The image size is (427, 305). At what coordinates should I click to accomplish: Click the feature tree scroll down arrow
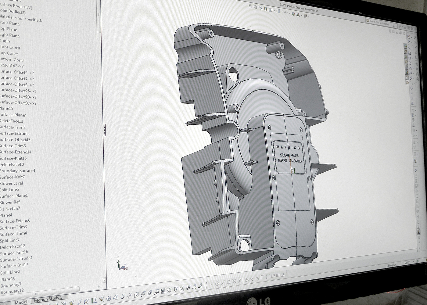[x=104, y=280]
